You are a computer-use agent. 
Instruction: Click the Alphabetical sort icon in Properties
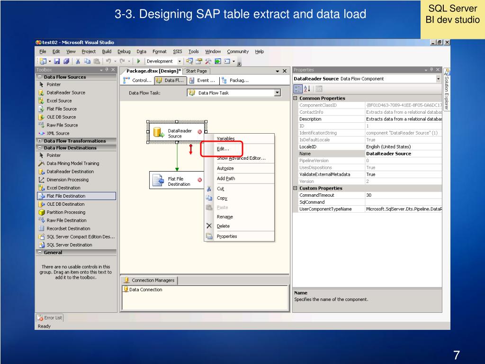point(307,89)
